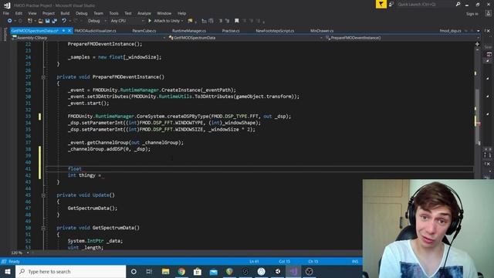Open the Window menu

164,13
